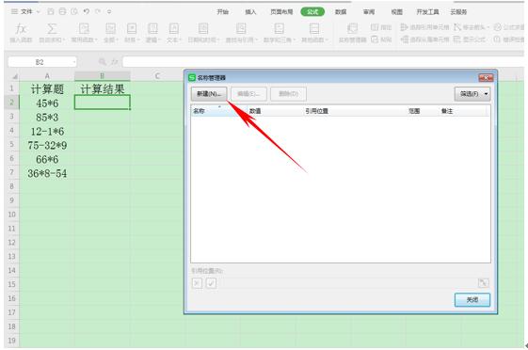Viewport: 528px width, 350px height.
Task: Click the Insert Function fx ribbon icon
Action: pyautogui.click(x=21, y=29)
